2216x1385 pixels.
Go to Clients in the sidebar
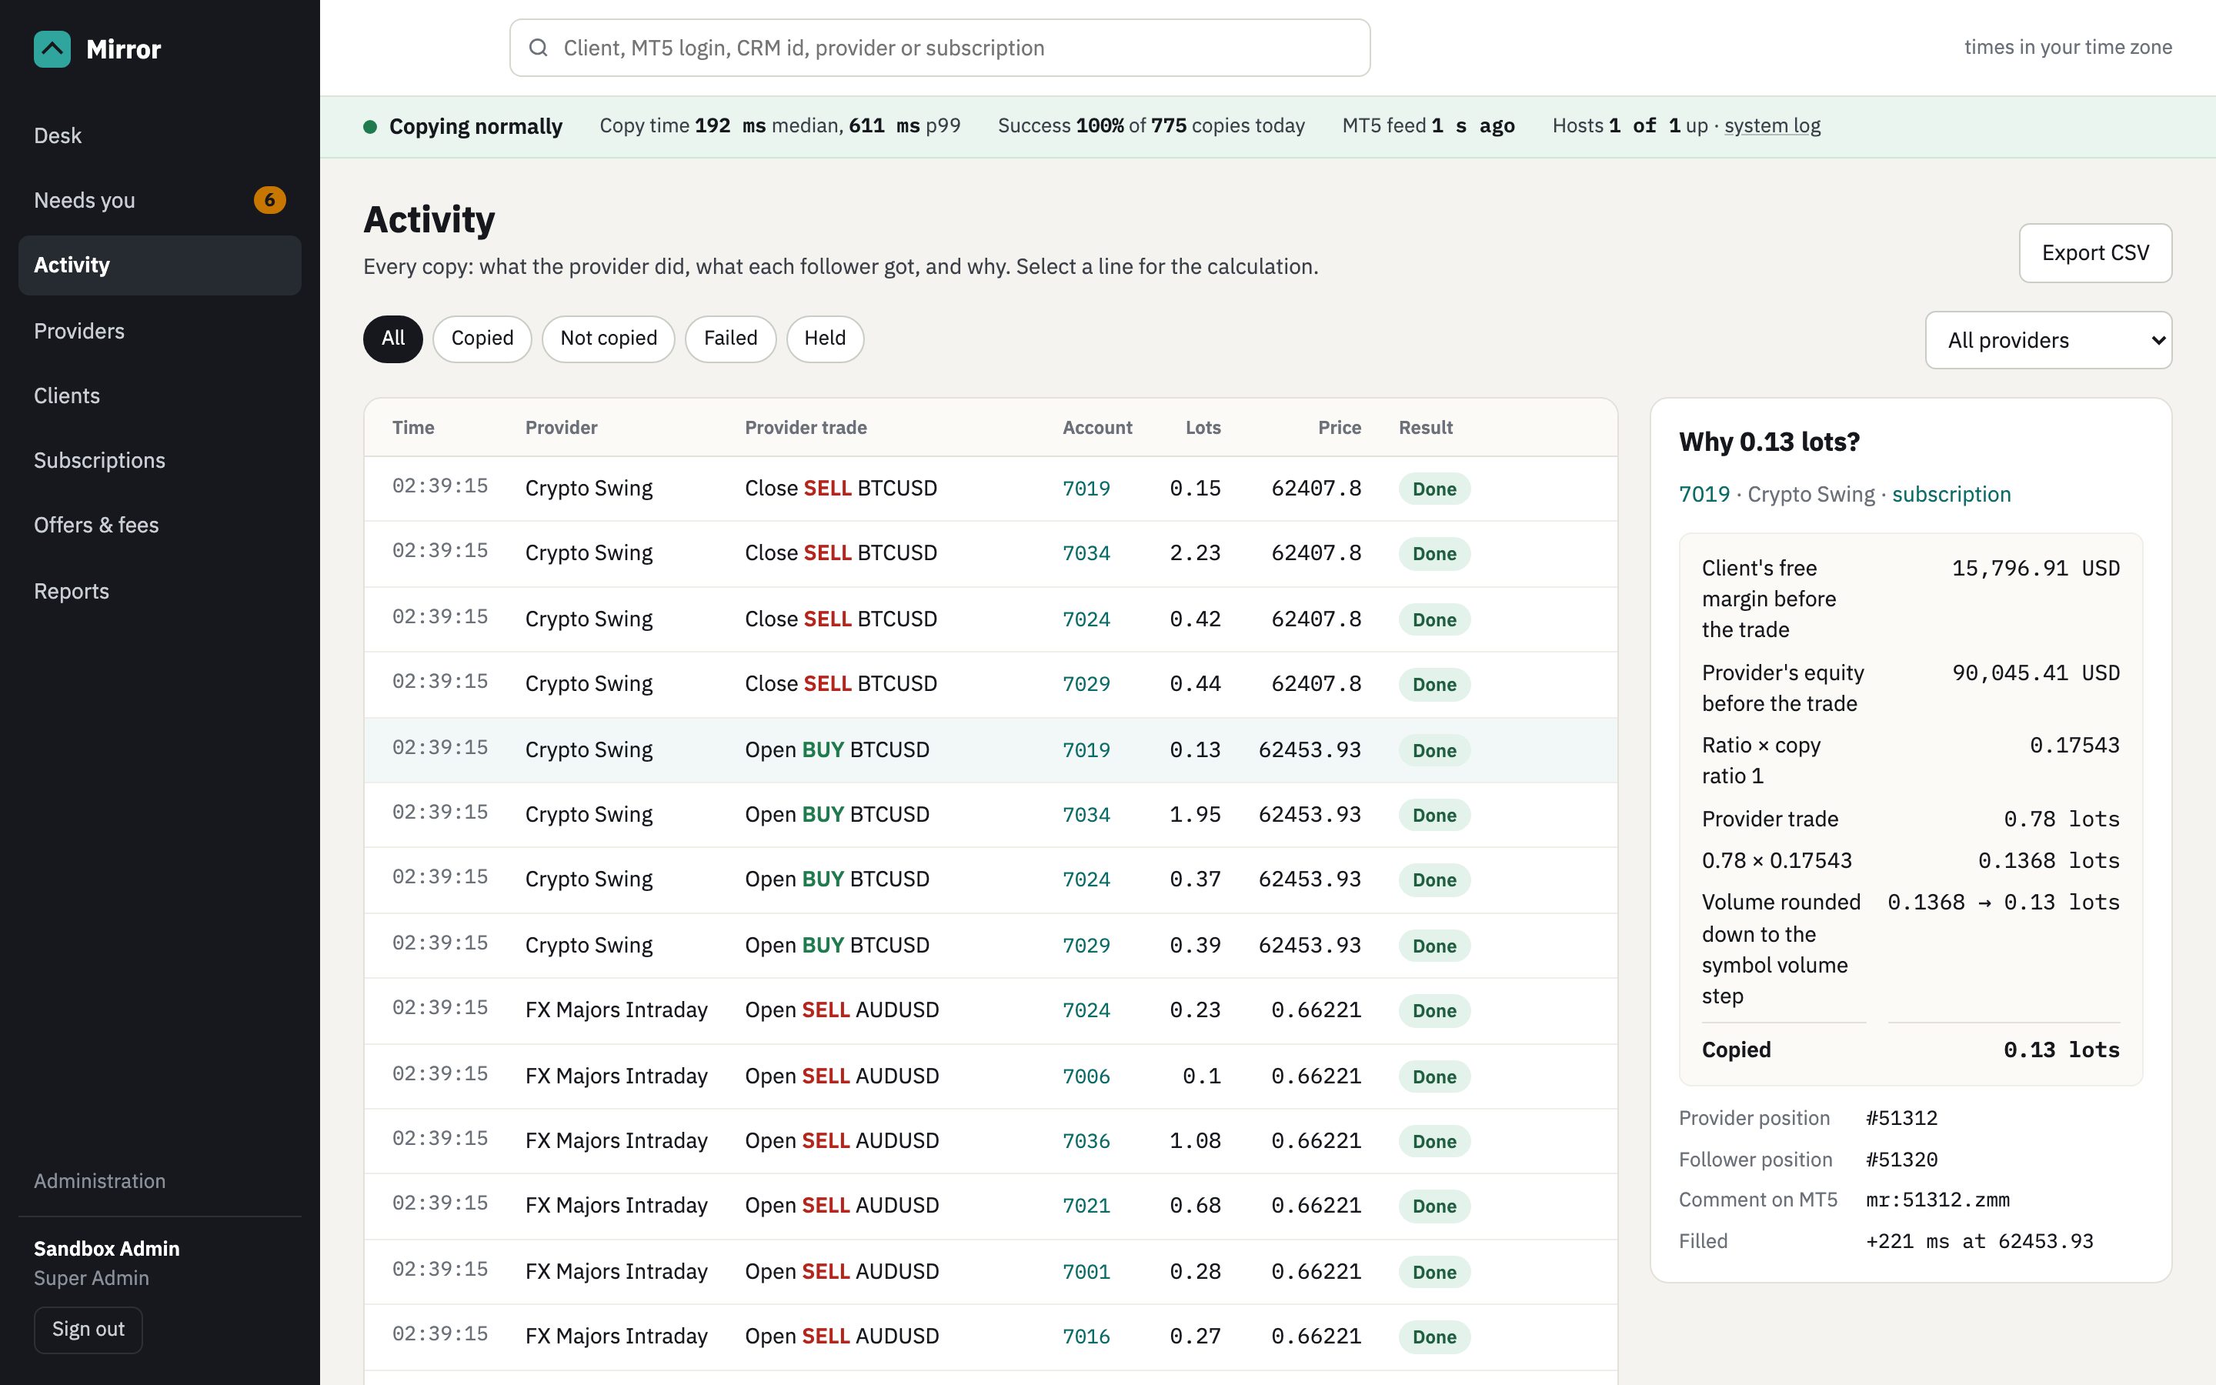pos(159,395)
